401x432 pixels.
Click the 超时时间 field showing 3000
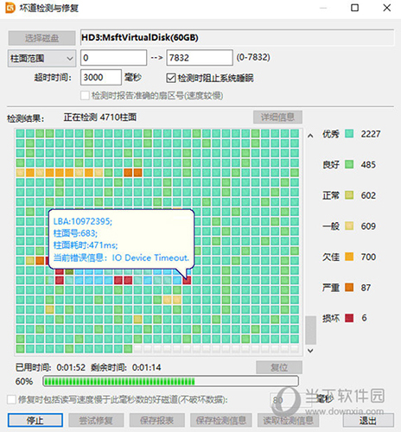[x=101, y=77]
